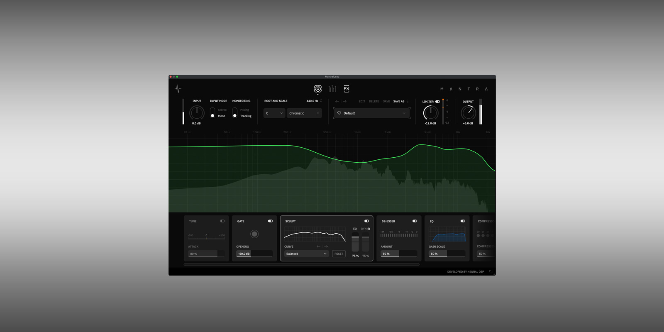
Task: Toggle the Tune module on
Action: coord(222,221)
